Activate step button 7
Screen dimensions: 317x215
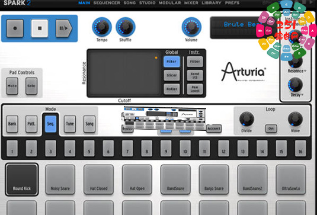coord(127,149)
